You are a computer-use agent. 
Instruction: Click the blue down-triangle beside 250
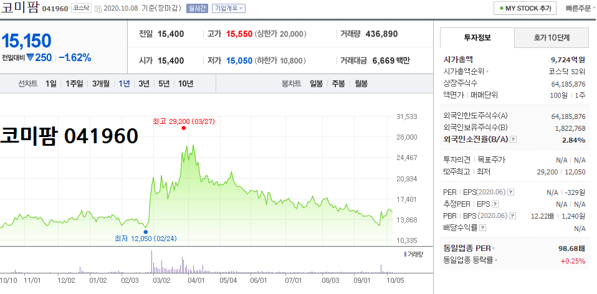pyautogui.click(x=31, y=57)
